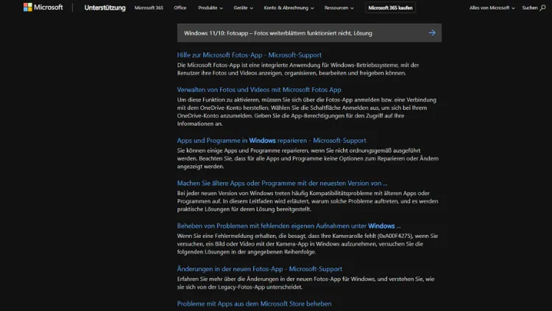Image resolution: width=552 pixels, height=311 pixels.
Task: Select Microsoft 365 in the navigation bar
Action: tap(149, 7)
